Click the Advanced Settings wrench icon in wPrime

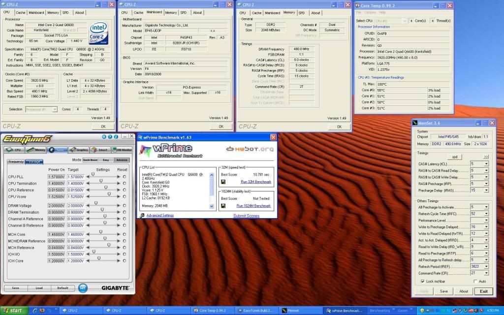142,216
